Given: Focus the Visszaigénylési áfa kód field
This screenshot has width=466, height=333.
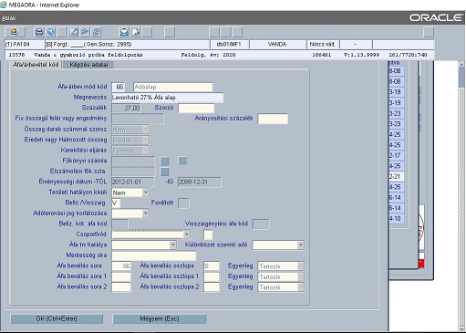Looking at the screenshot, I should (261, 224).
